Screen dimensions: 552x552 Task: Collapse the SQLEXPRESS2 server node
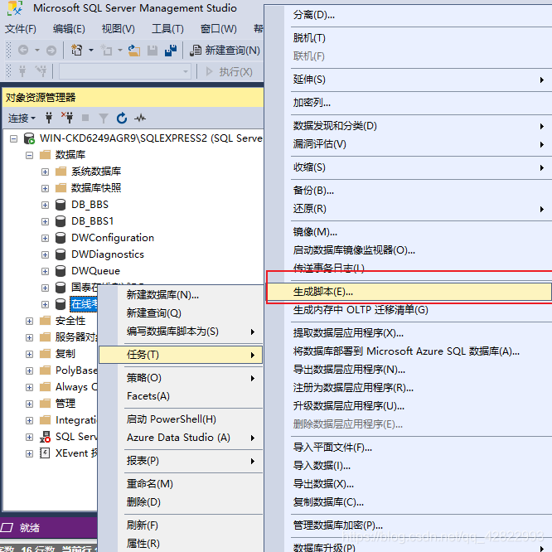(x=13, y=138)
